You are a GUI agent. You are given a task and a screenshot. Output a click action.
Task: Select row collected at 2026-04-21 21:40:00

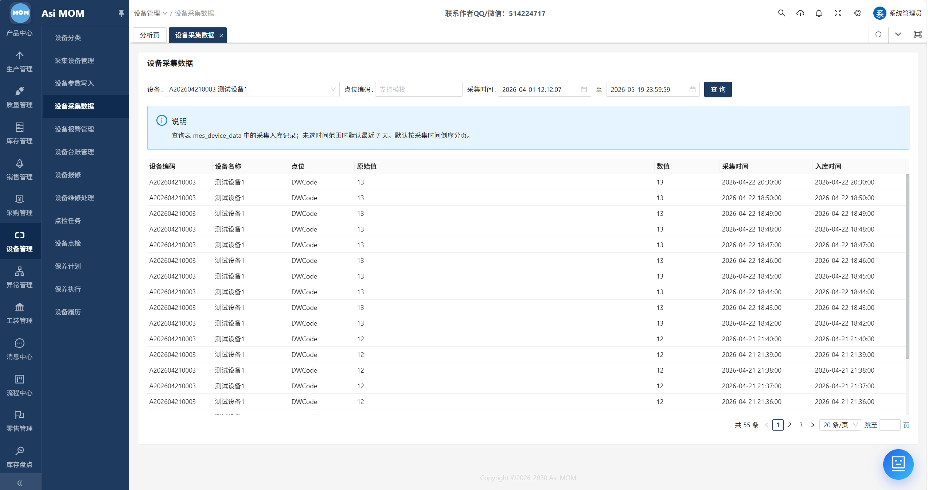click(526, 339)
